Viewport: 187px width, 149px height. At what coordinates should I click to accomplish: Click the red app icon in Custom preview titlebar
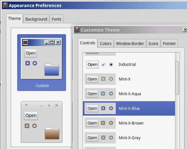(26, 42)
